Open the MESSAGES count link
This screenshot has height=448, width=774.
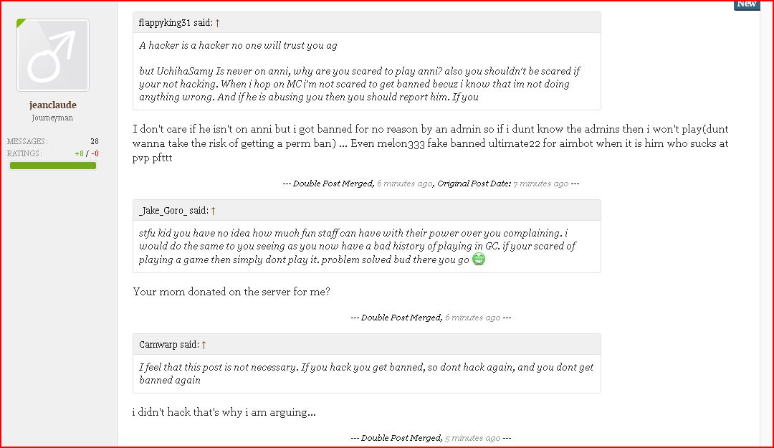[95, 141]
